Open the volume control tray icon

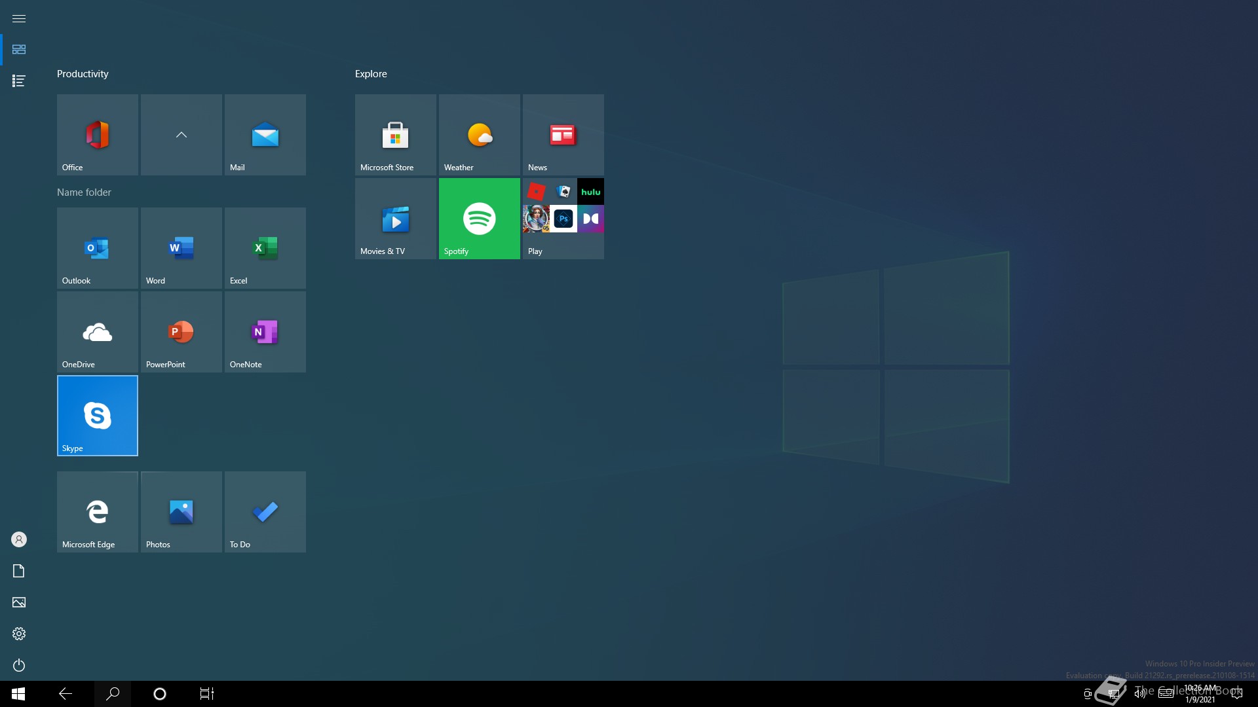pyautogui.click(x=1140, y=694)
